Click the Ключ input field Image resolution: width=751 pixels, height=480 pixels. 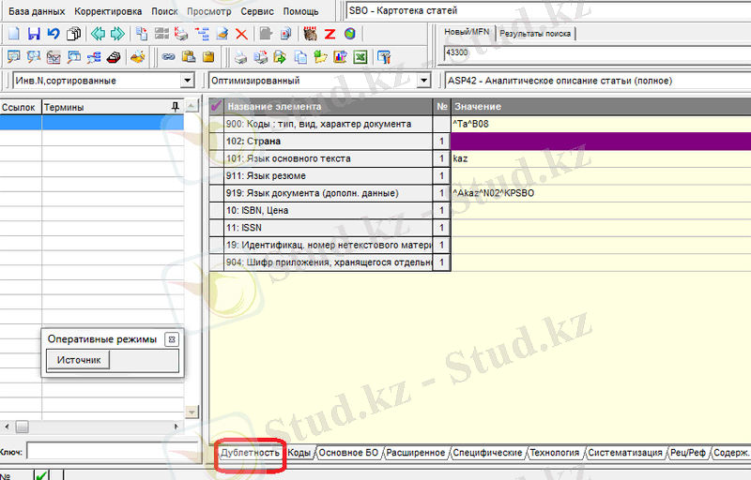[x=112, y=451]
